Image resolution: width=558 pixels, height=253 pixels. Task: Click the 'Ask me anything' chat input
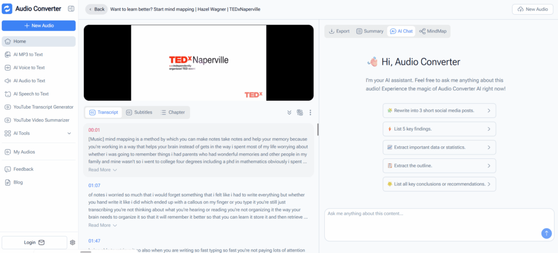(x=430, y=219)
